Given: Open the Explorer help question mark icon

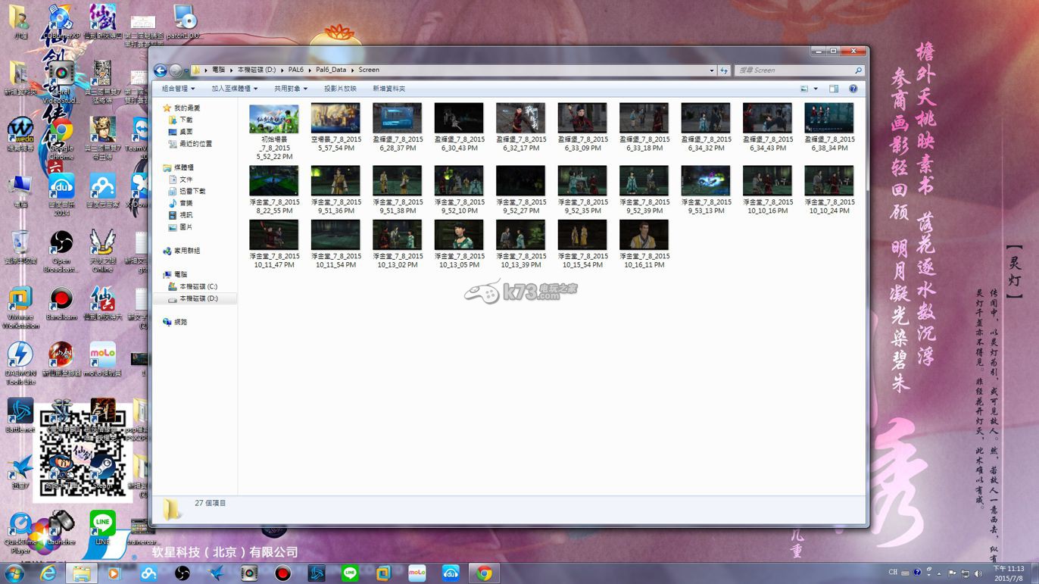Looking at the screenshot, I should pos(853,89).
